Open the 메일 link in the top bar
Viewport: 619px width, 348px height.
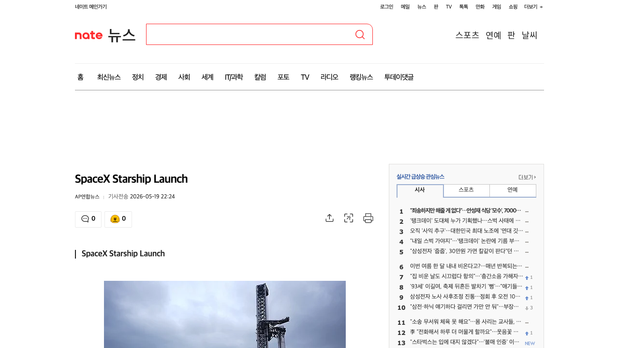tap(405, 7)
